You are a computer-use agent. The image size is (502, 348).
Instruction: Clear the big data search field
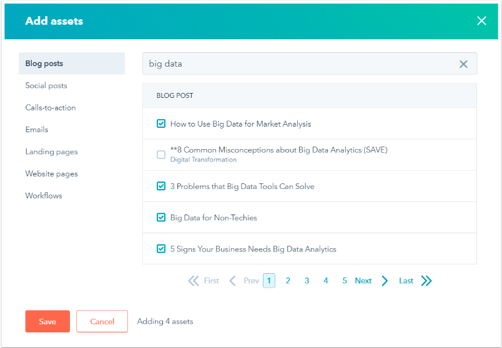(x=463, y=64)
